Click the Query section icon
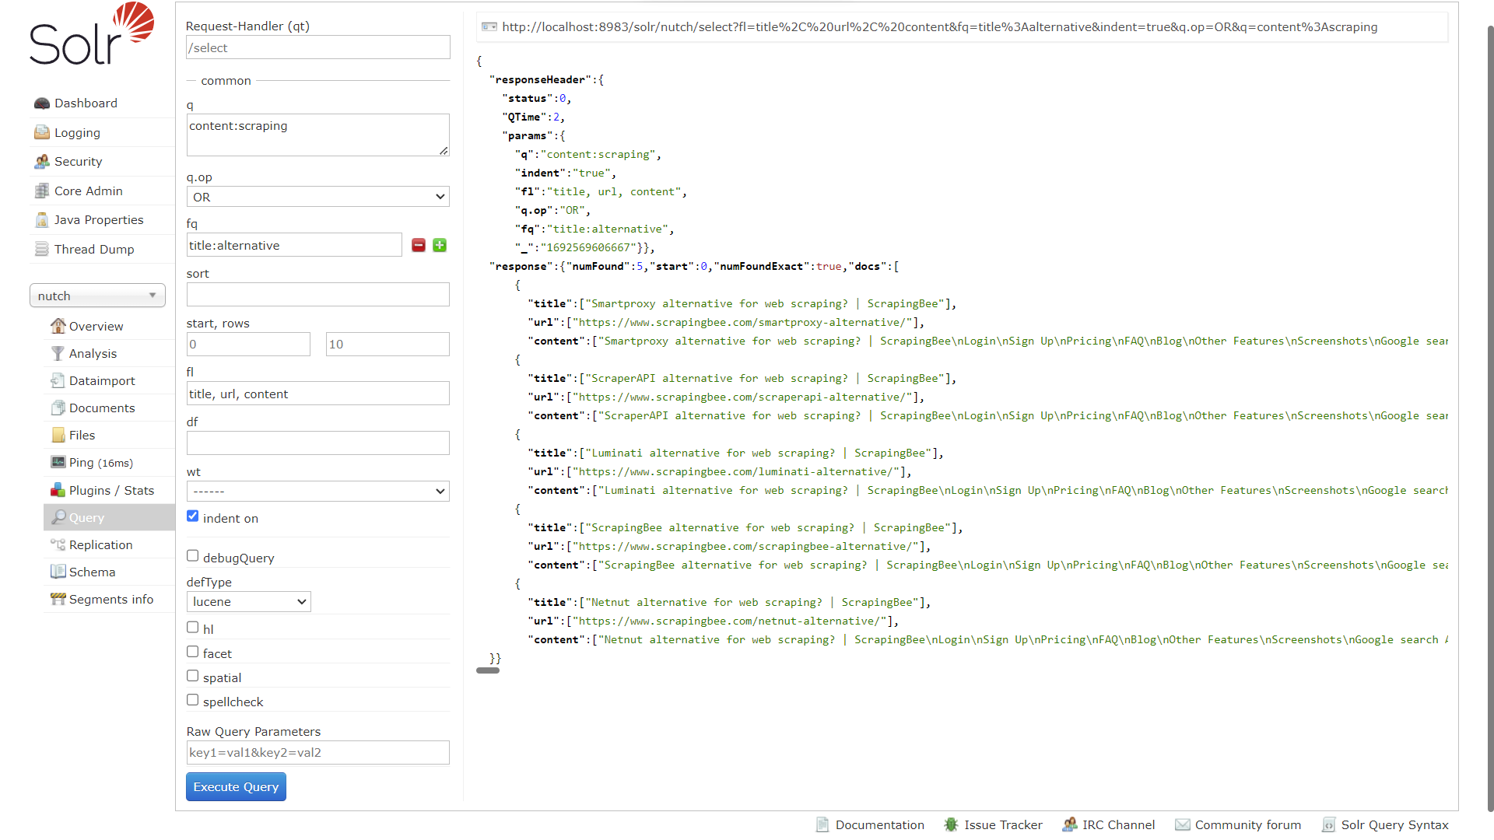Screen dimensions: 1494x840 coord(57,517)
